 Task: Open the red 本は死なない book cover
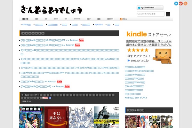tap(56, 117)
